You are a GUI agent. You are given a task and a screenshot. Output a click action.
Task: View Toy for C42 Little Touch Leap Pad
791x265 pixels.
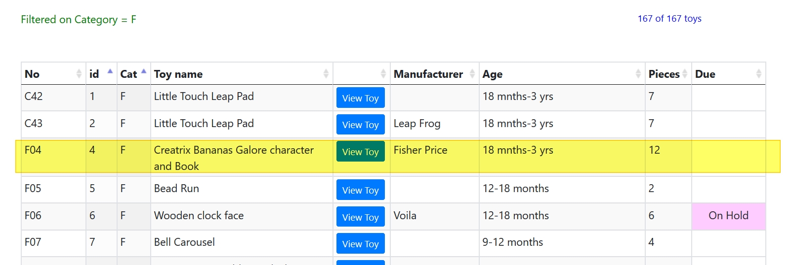pyautogui.click(x=360, y=98)
